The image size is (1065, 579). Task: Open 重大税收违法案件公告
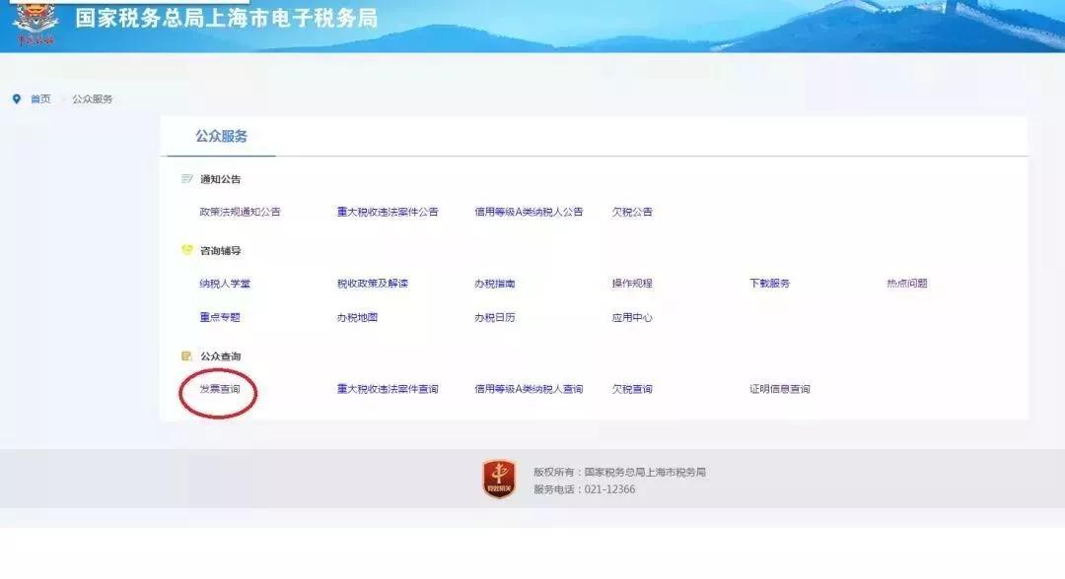tap(386, 212)
